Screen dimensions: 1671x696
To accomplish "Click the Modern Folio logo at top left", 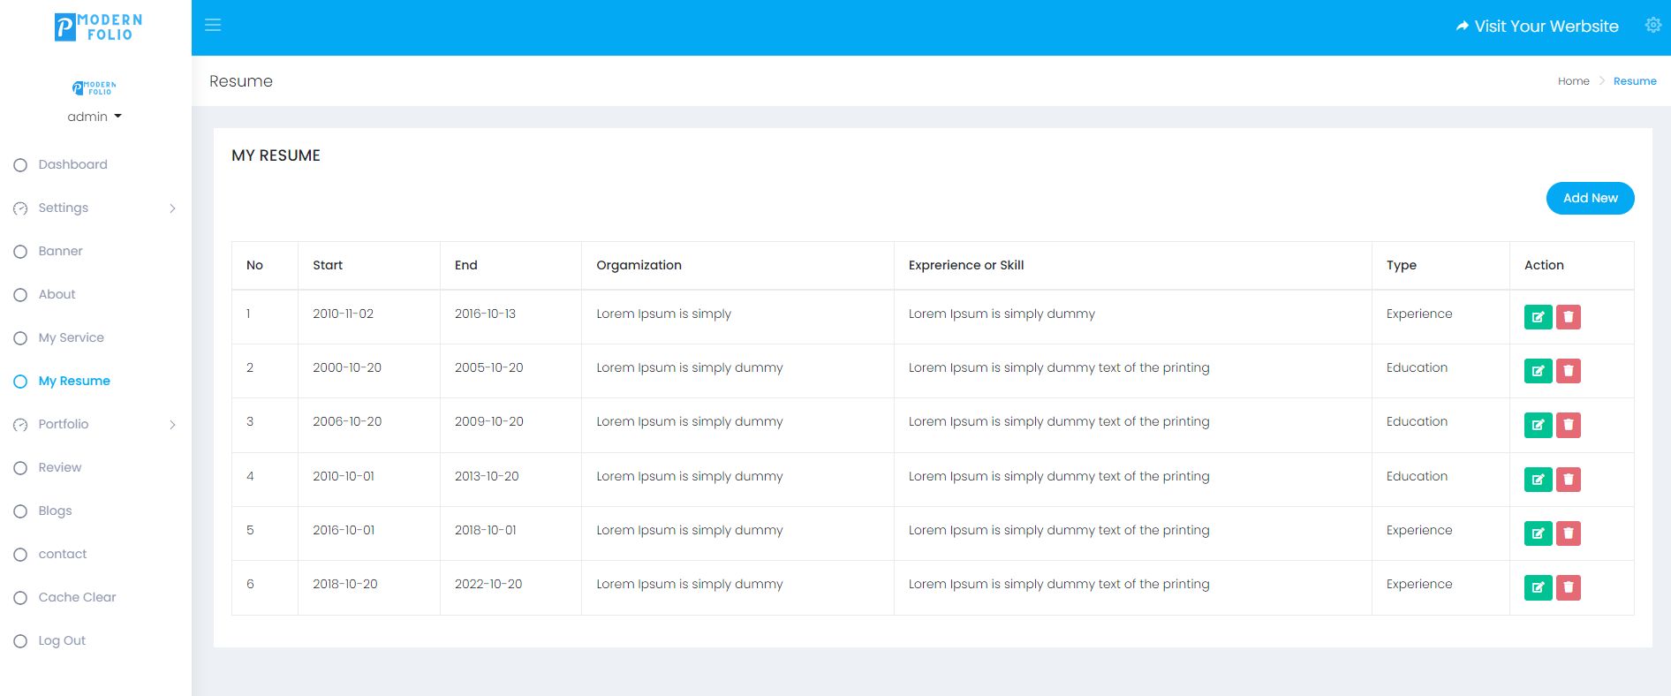I will coord(97,27).
